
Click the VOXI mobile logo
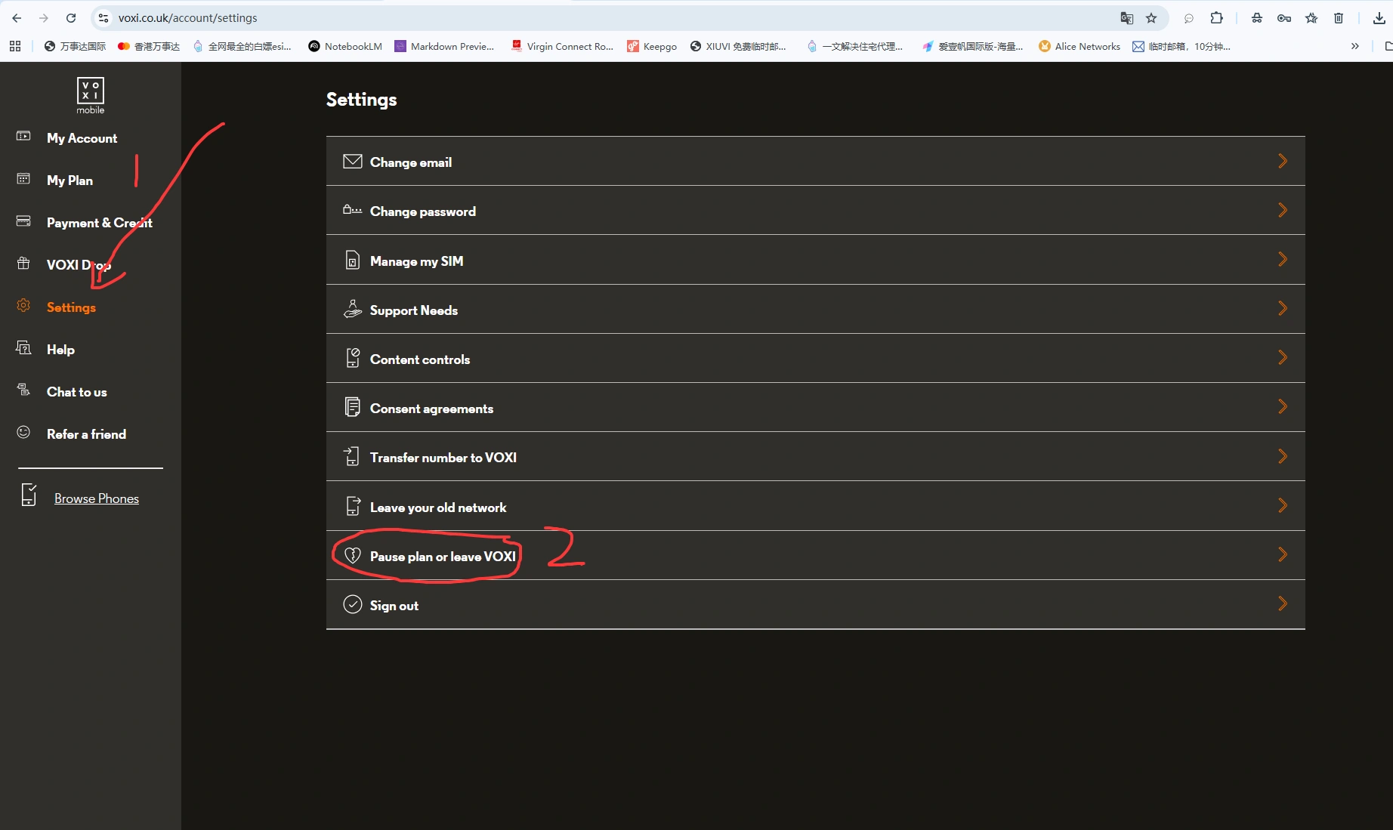click(x=90, y=95)
